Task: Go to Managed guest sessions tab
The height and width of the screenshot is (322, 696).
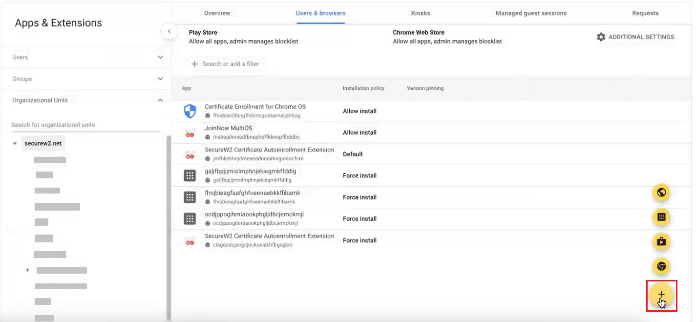Action: click(531, 13)
